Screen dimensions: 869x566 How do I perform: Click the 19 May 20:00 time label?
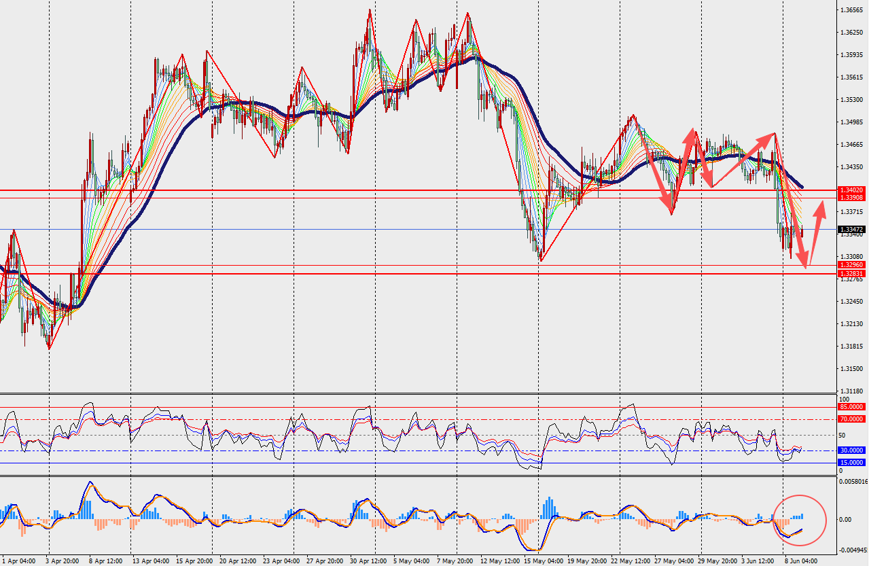(586, 561)
